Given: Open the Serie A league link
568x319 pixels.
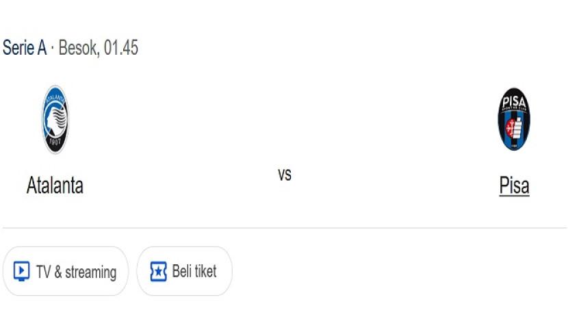Looking at the screenshot, I should (25, 48).
